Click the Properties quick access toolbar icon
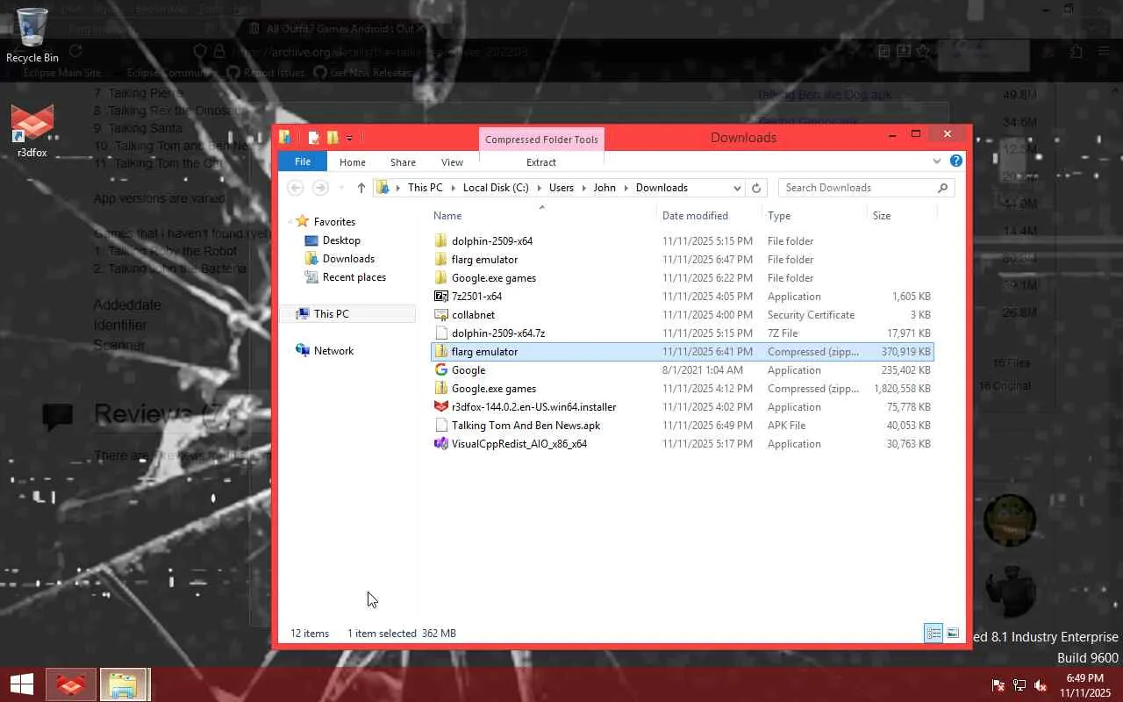The height and width of the screenshot is (702, 1123). pyautogui.click(x=313, y=138)
